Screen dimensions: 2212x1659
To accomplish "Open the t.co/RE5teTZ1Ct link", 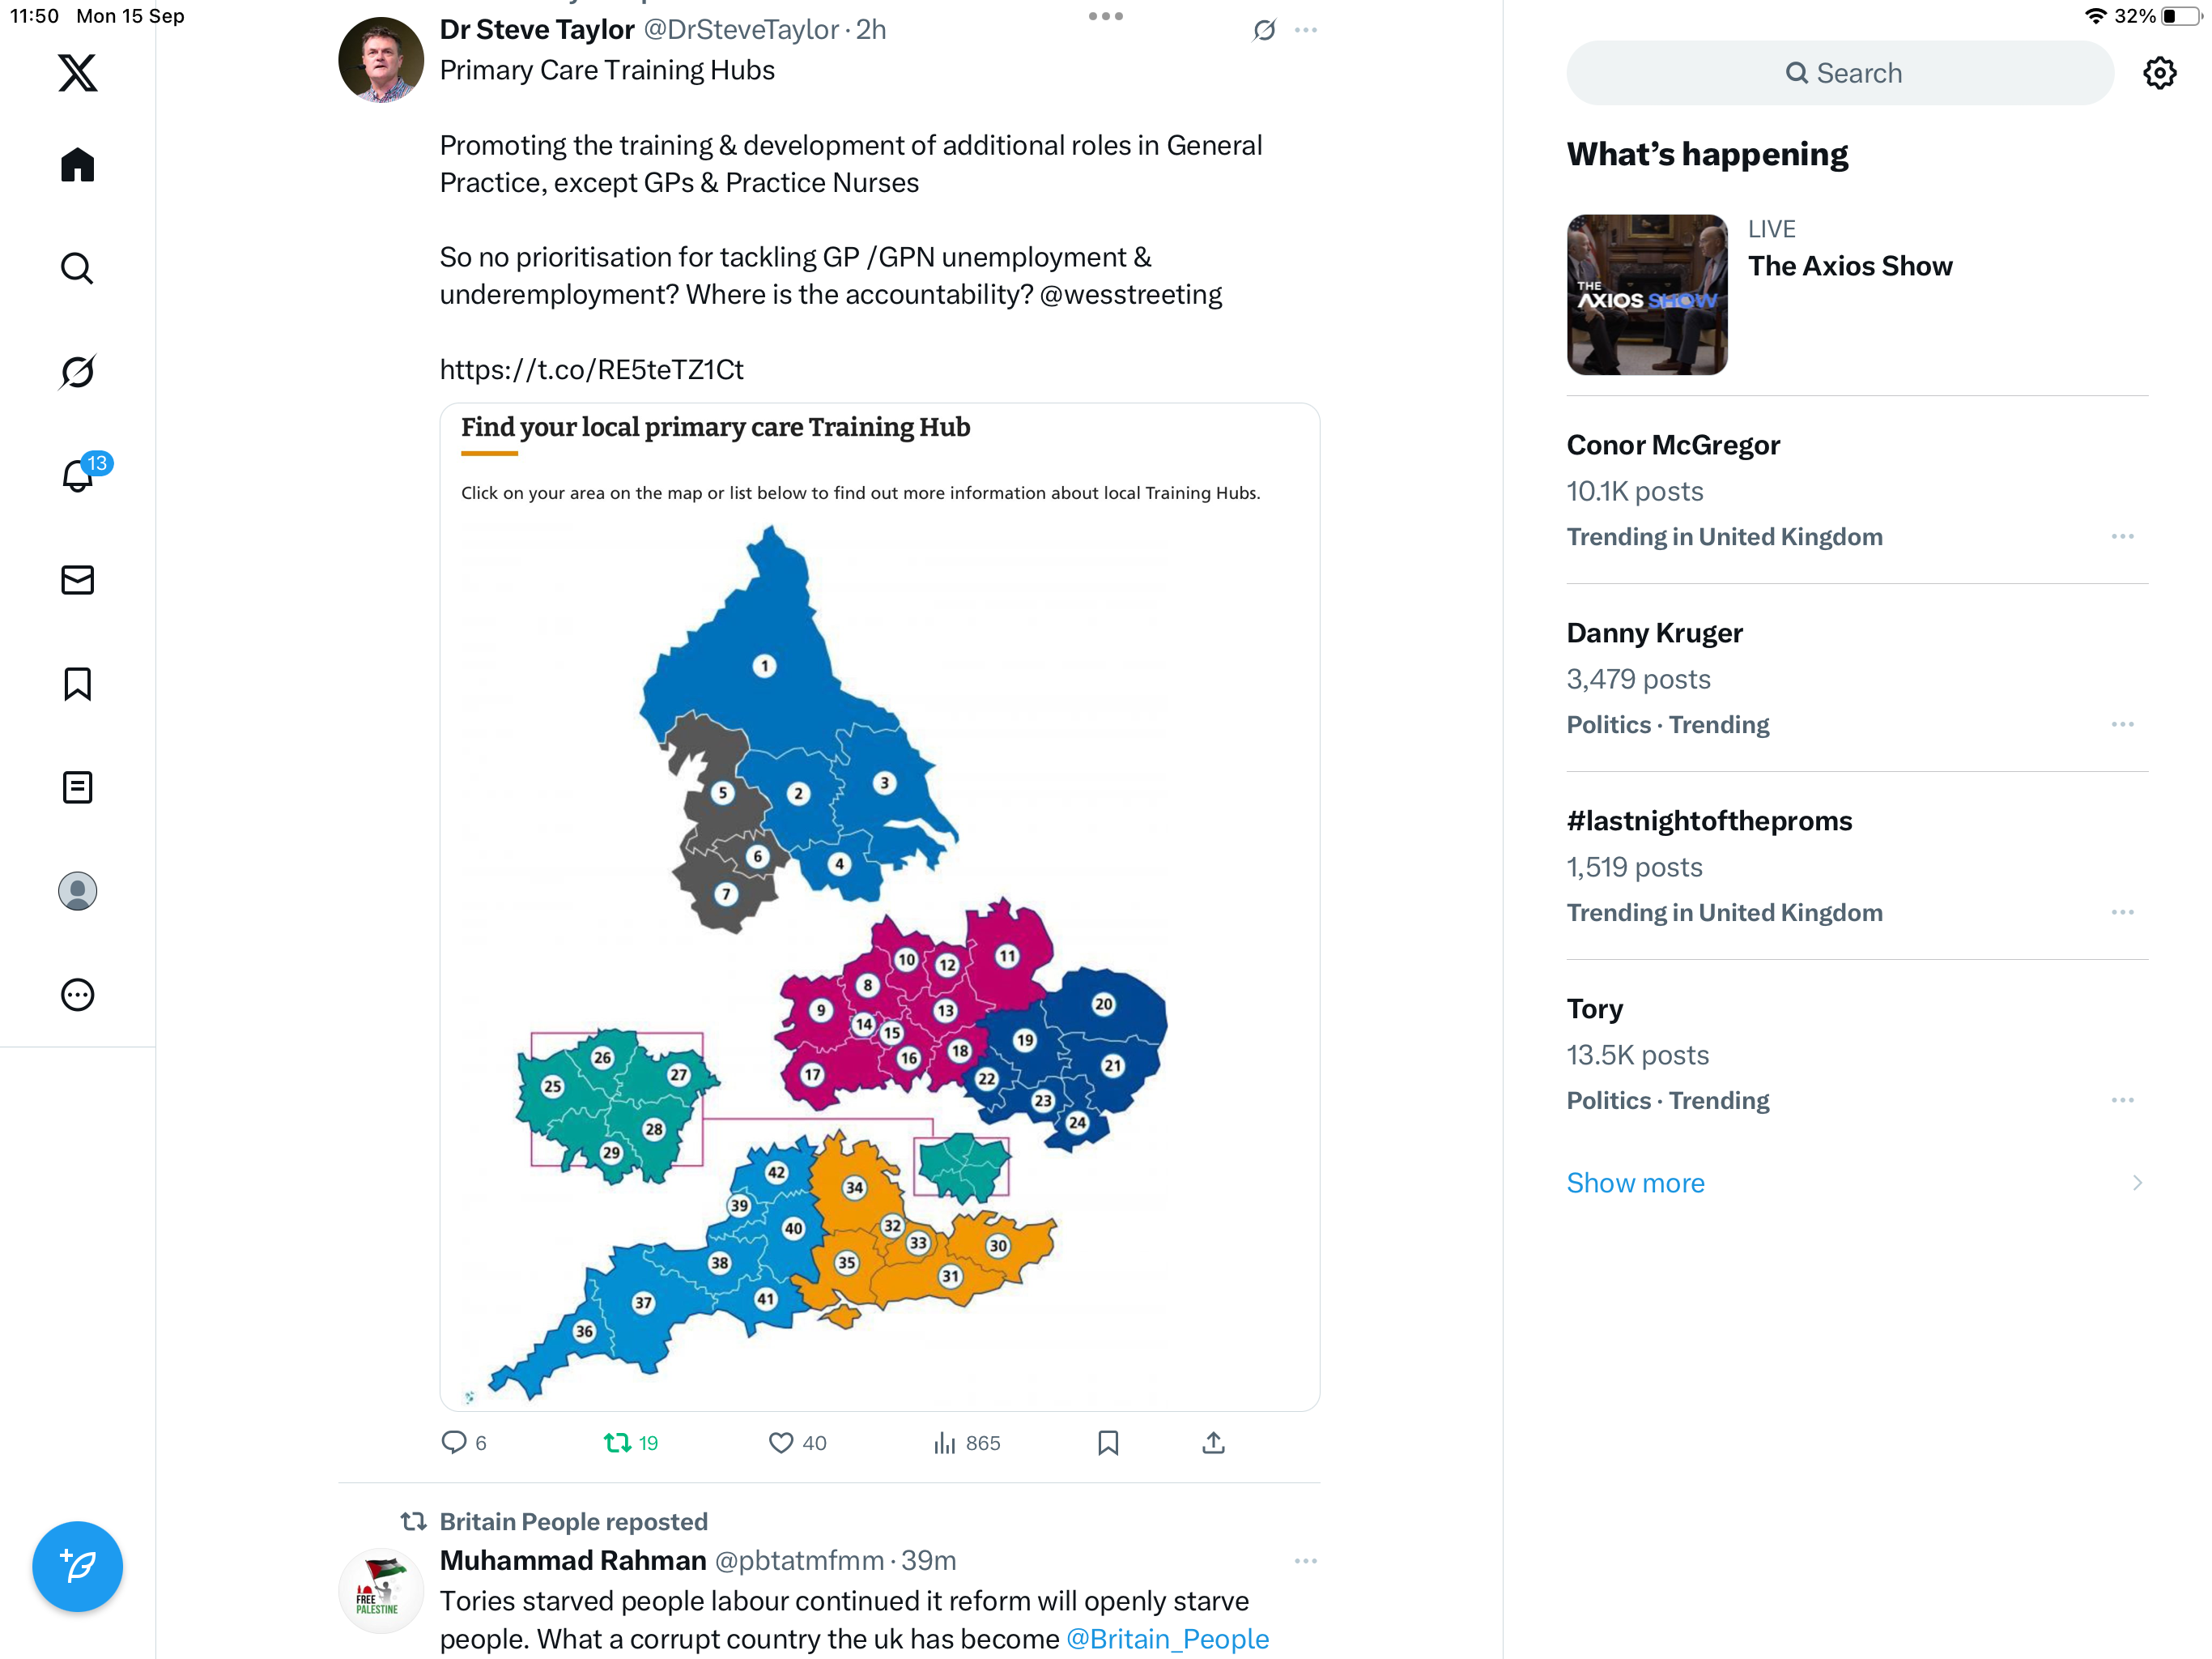I will (x=591, y=370).
